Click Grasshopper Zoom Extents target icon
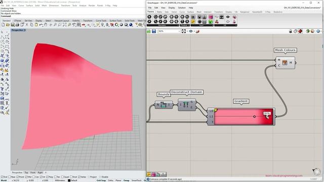The height and width of the screenshot is (182, 324). tap(184, 31)
